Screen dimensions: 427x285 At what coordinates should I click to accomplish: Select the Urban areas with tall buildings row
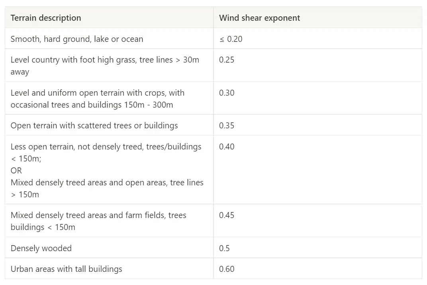[x=66, y=269]
